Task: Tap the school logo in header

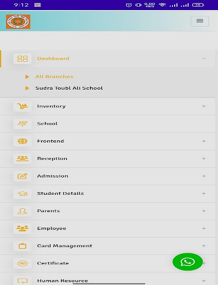Action: pos(18,22)
